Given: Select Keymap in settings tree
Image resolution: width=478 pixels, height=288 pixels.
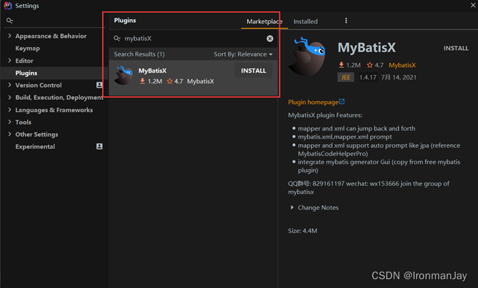Looking at the screenshot, I should pyautogui.click(x=27, y=48).
